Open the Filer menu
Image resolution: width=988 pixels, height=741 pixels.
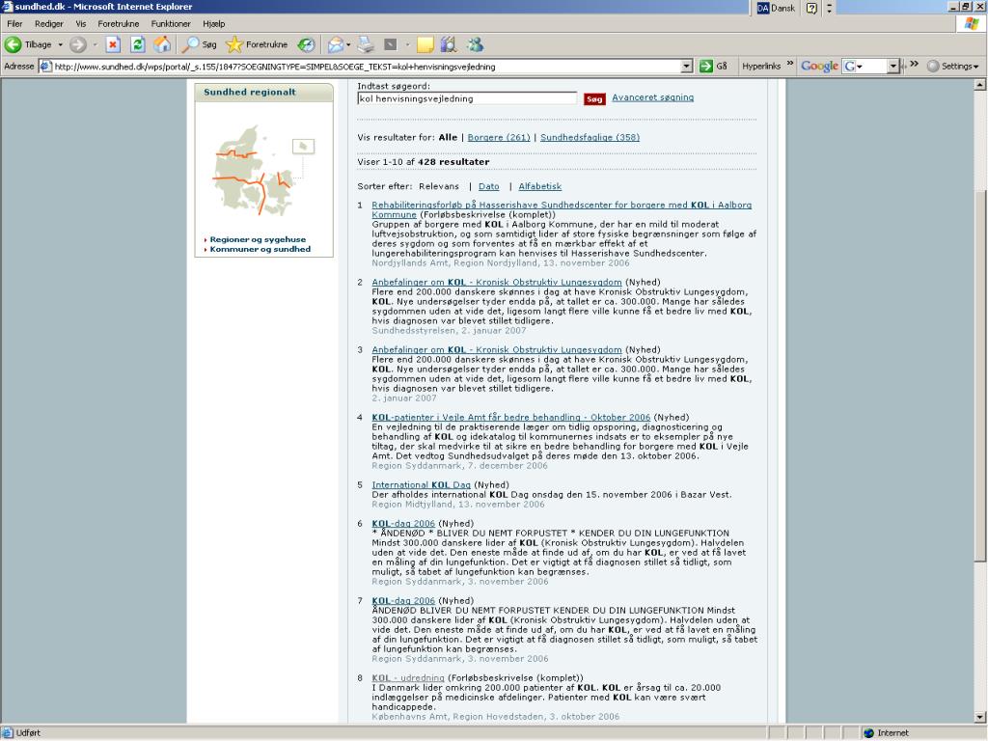(14, 24)
